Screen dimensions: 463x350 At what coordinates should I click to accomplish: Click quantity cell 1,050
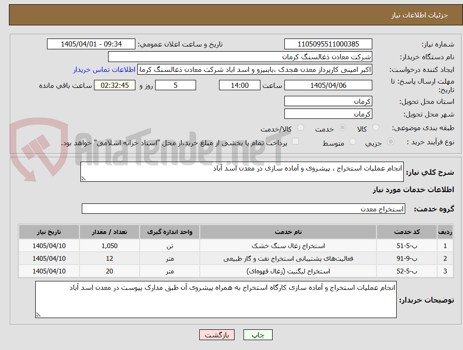109,246
